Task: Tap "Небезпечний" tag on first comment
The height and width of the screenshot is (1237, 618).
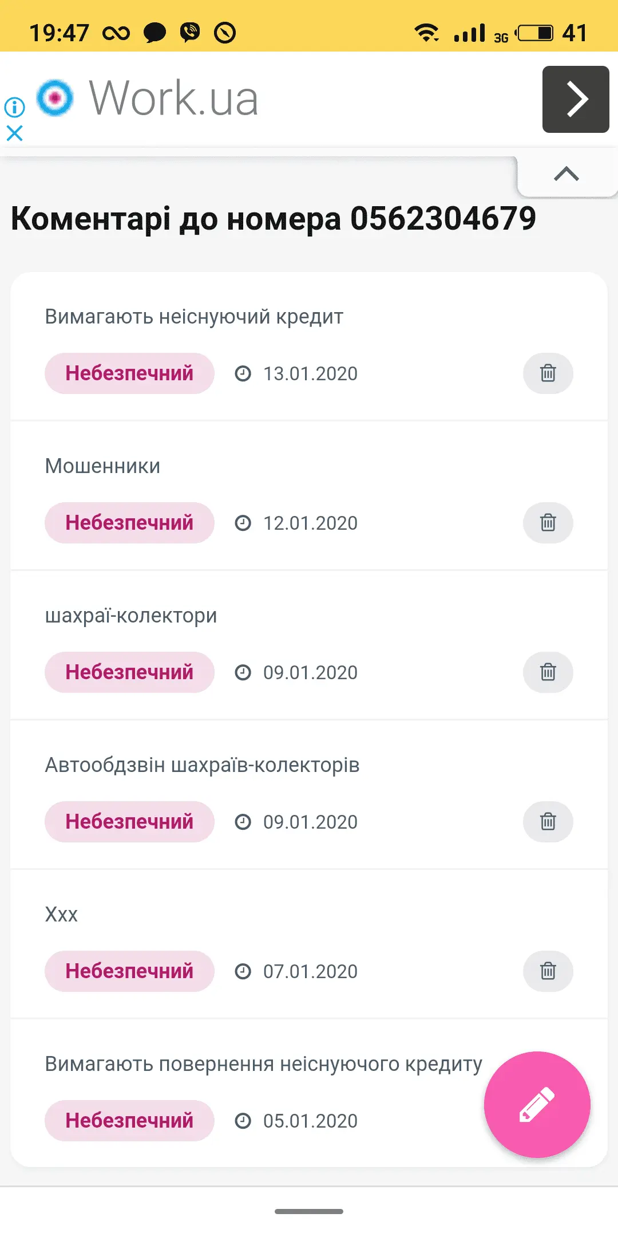Action: click(x=129, y=373)
